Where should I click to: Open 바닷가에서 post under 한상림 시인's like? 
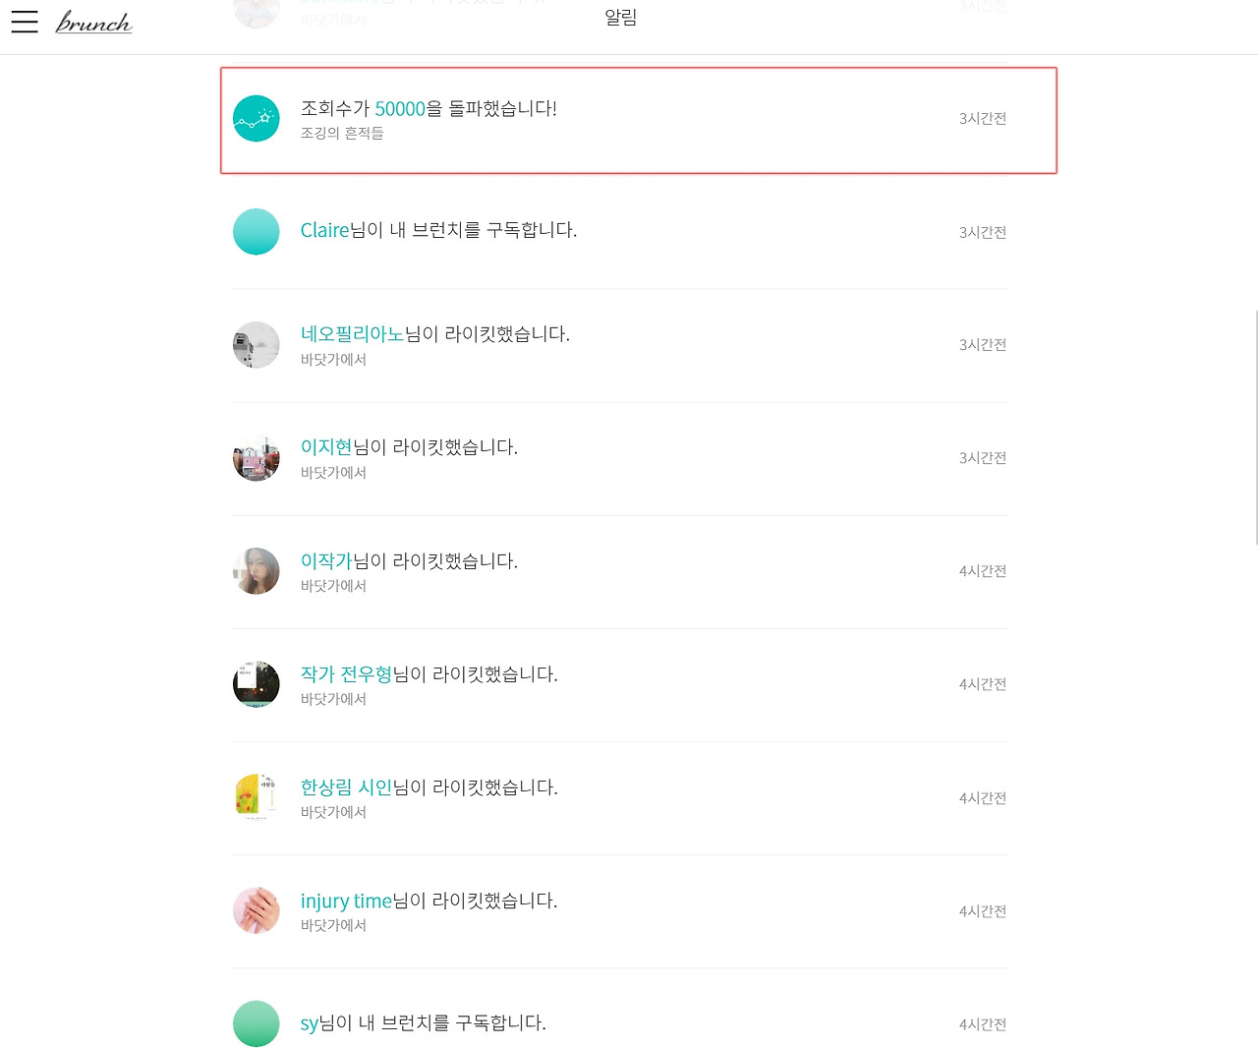tap(333, 812)
